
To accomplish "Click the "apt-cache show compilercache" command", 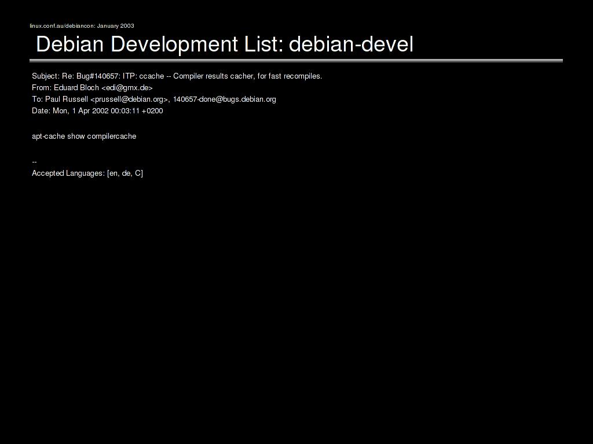I will tap(84, 136).
